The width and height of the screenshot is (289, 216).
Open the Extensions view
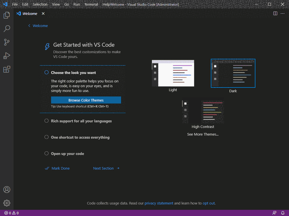coord(6,69)
